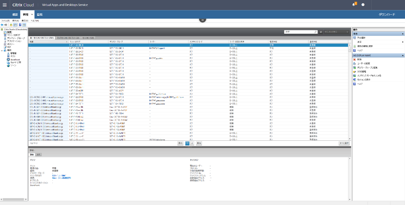Click the 削除 action with red X
The height and width of the screenshot is (205, 405).
[359, 60]
